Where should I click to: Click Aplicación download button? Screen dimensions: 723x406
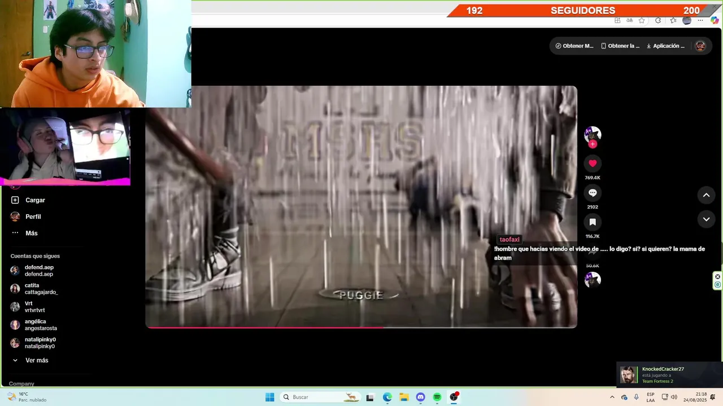click(x=665, y=46)
